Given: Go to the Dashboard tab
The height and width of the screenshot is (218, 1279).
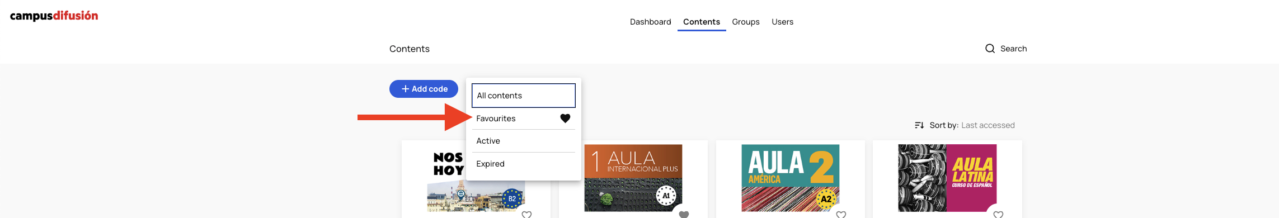Looking at the screenshot, I should (650, 22).
